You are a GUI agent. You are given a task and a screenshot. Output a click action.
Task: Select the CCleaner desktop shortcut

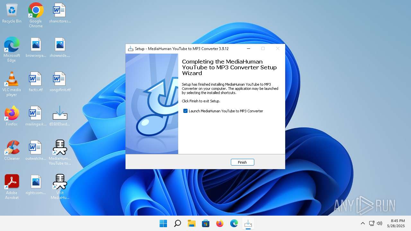(x=12, y=150)
